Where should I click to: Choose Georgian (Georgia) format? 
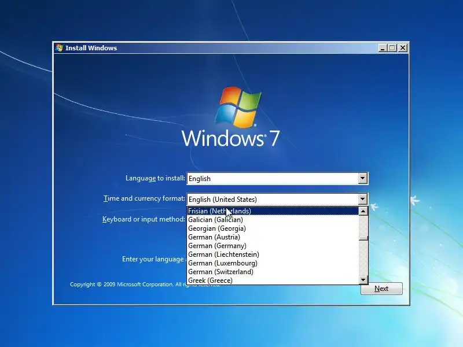[273, 228]
